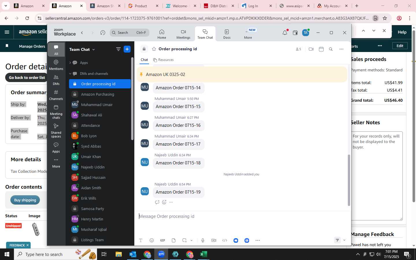The image size is (416, 260).
Task: Open Bob Lyon chat
Action: coord(100,136)
